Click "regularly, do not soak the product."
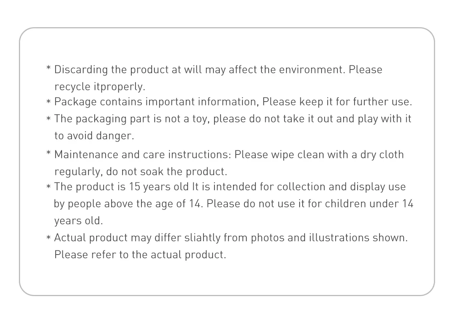The width and height of the screenshot is (454, 318). 141,172
